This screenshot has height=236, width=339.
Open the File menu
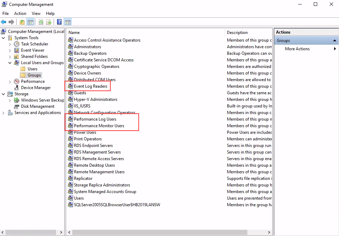(6, 14)
